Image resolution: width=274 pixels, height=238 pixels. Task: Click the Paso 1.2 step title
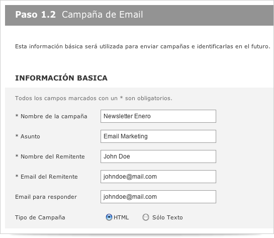point(36,15)
